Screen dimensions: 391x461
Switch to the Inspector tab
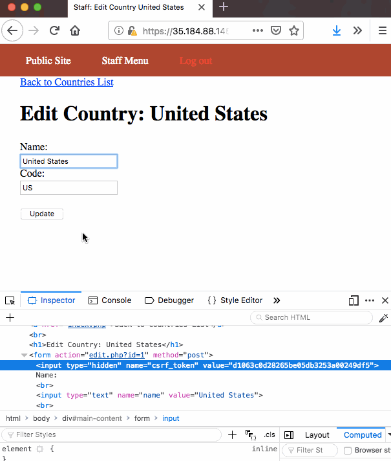point(51,300)
